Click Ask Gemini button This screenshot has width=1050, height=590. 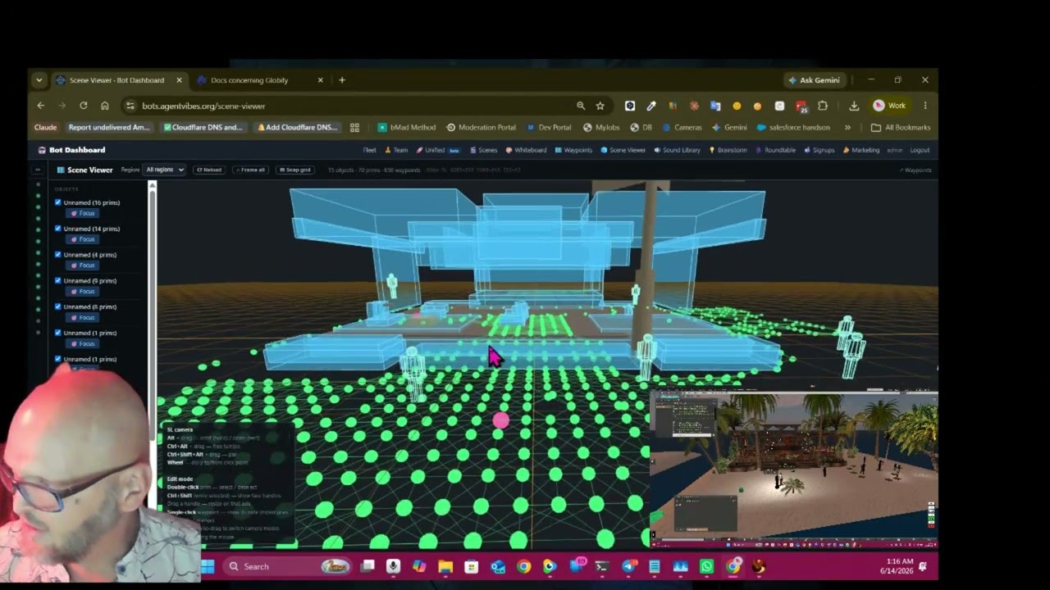pos(814,80)
